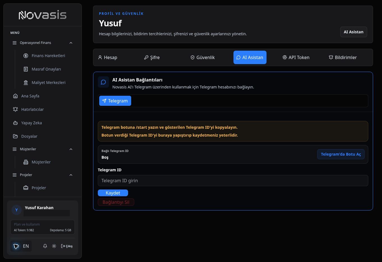382x262 pixels.
Task: Toggle the light/dark theme sun icon
Action: coord(54,246)
